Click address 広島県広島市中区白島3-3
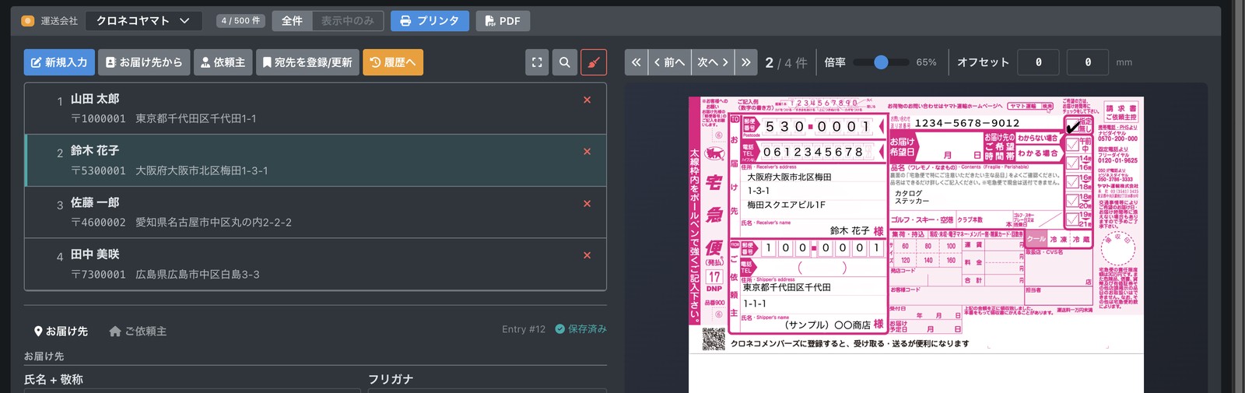 click(198, 275)
